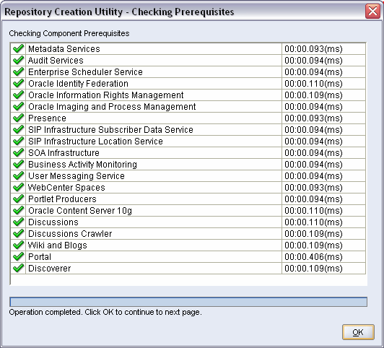
Task: Select the Metadata Services row label
Action: pos(64,49)
